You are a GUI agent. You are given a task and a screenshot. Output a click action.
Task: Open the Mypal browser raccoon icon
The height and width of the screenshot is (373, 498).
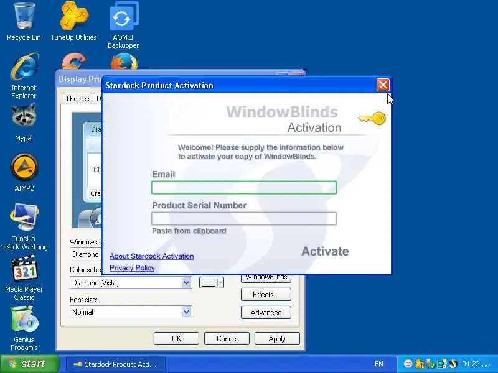[x=24, y=122]
